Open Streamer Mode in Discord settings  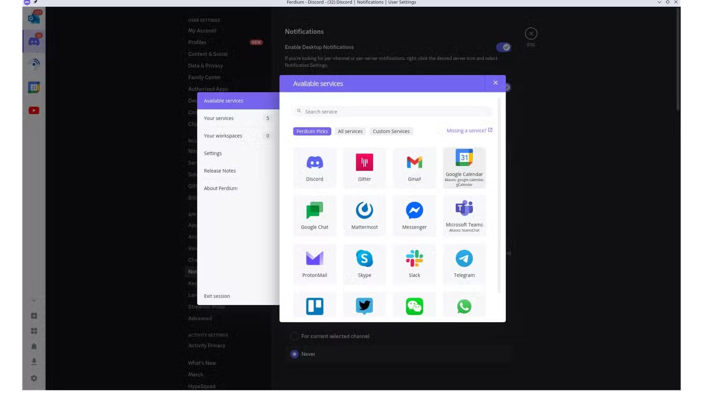pos(206,307)
